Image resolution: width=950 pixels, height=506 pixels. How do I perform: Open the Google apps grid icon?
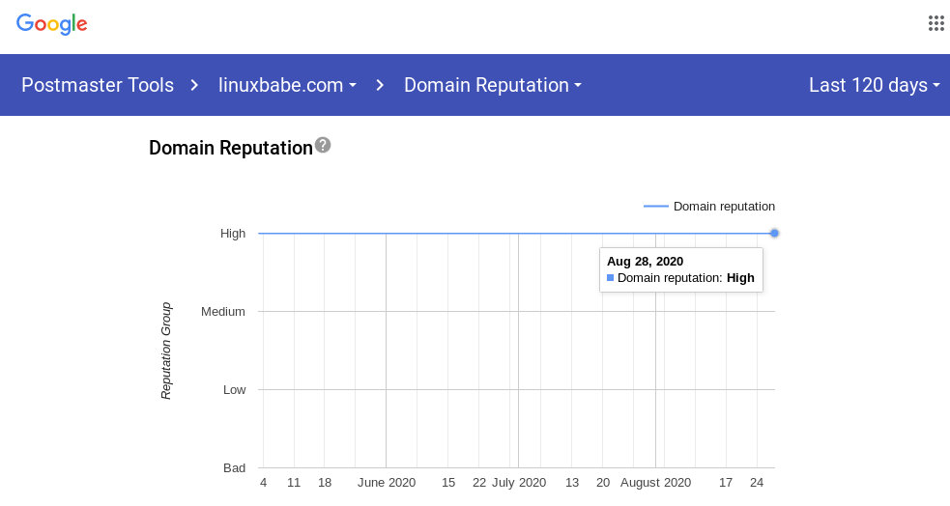click(x=936, y=24)
